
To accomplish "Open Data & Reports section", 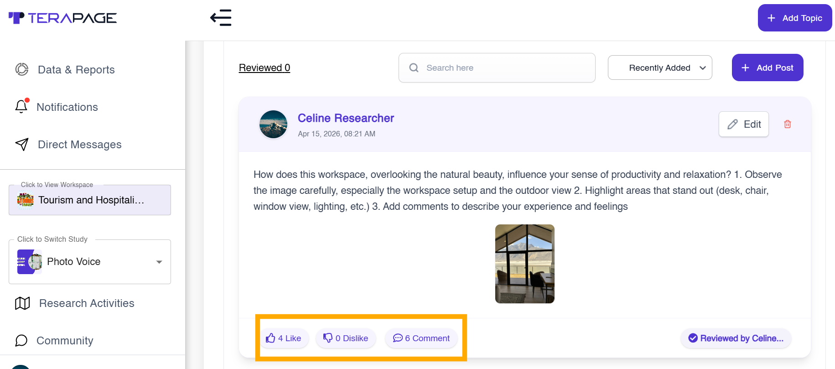I will [76, 70].
